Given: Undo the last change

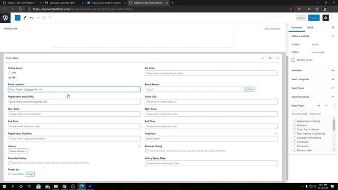Looking at the screenshot, I should [32, 18].
